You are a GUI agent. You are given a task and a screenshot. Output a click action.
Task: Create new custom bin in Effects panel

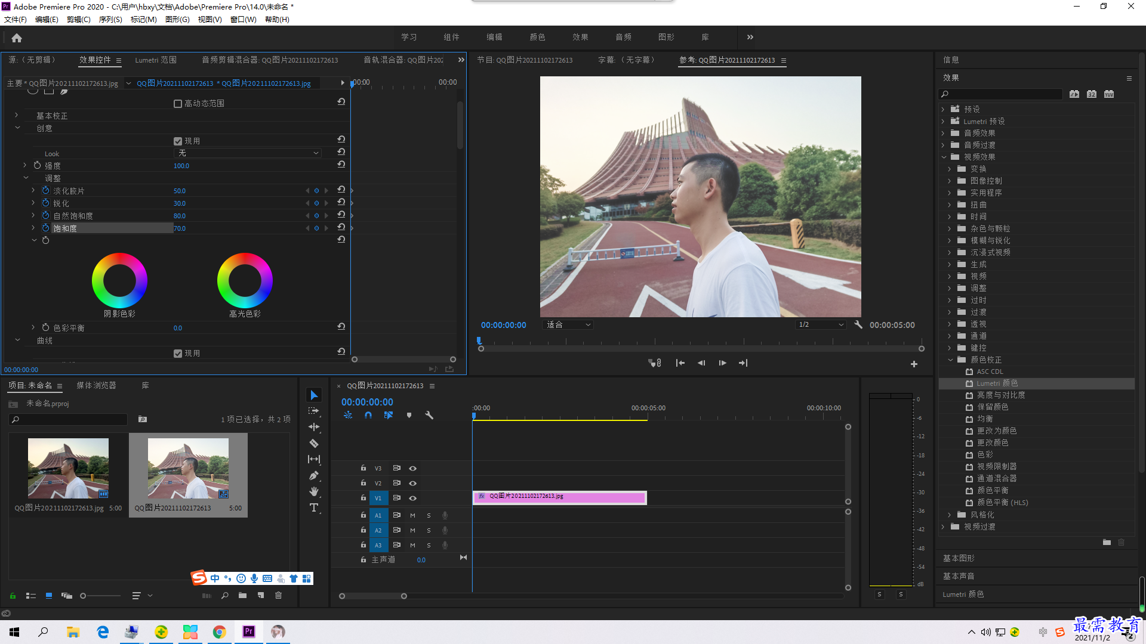[x=1107, y=542]
